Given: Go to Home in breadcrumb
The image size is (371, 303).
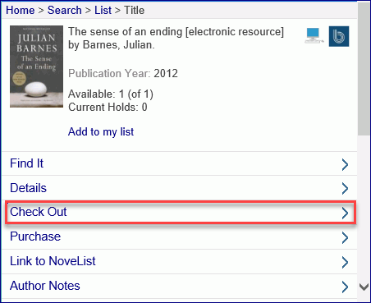Looking at the screenshot, I should pyautogui.click(x=21, y=11).
